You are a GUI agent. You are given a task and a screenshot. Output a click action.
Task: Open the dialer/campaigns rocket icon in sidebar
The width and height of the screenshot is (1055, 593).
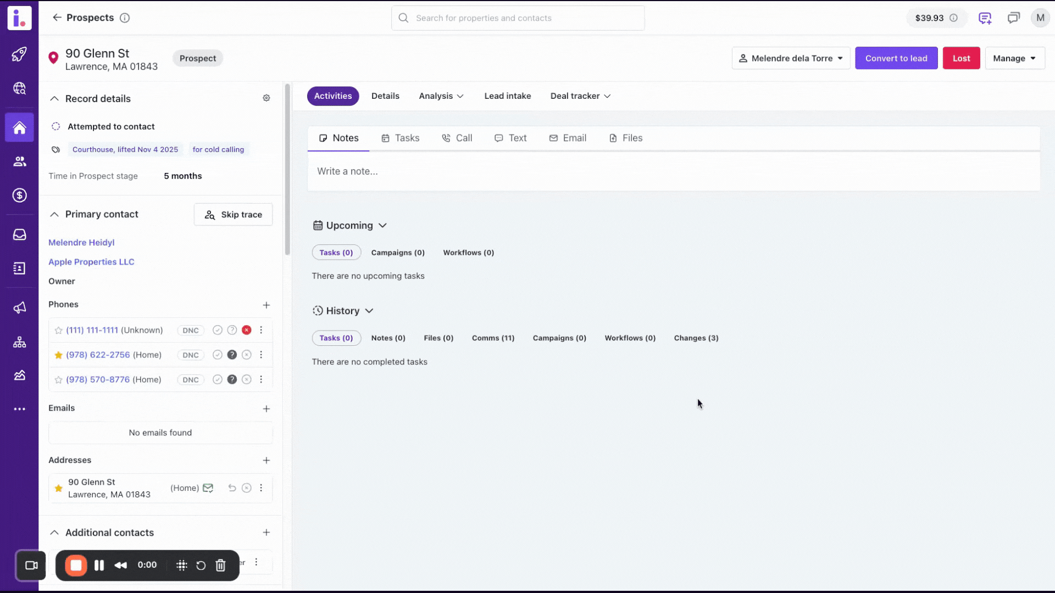19,54
